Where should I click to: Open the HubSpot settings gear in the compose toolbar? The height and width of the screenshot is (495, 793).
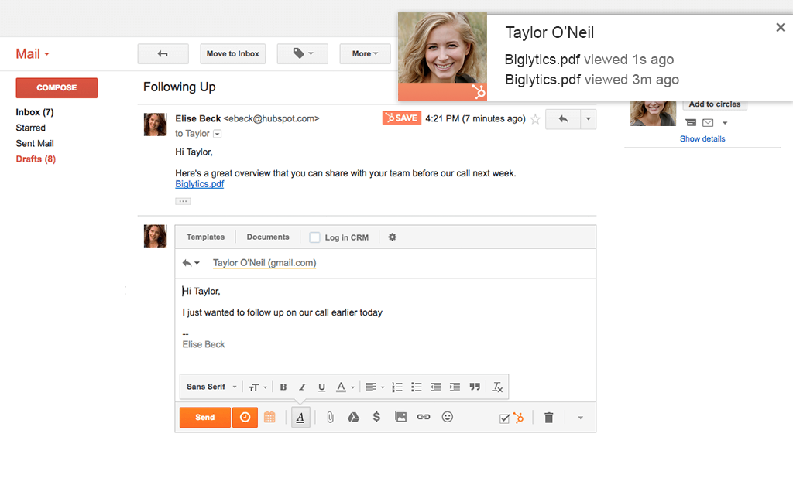pos(392,237)
